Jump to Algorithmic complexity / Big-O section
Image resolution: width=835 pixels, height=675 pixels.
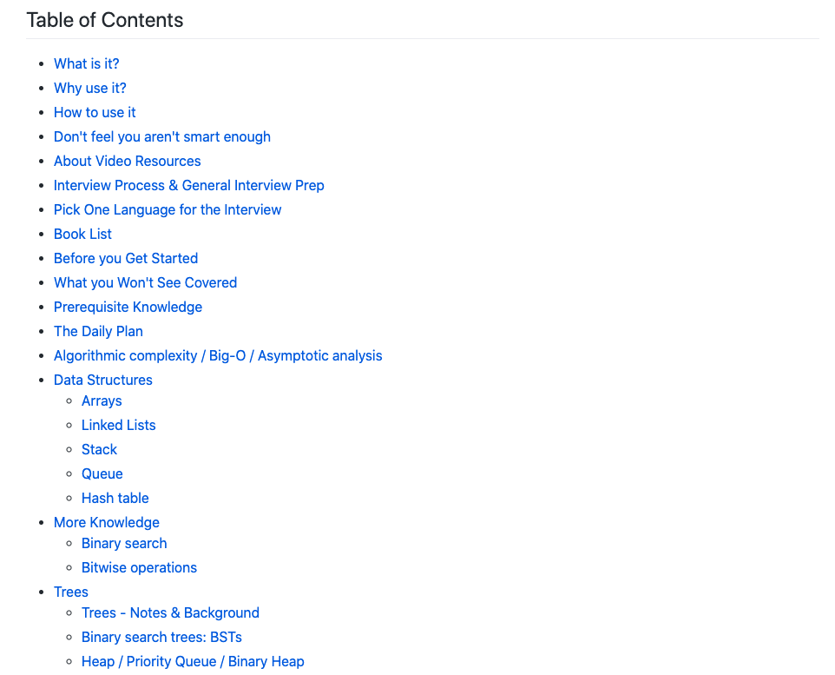pyautogui.click(x=218, y=355)
